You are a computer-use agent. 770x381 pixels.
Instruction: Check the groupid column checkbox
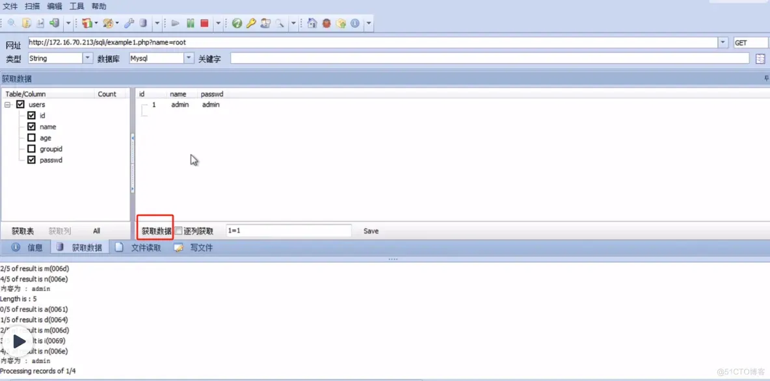coord(31,149)
